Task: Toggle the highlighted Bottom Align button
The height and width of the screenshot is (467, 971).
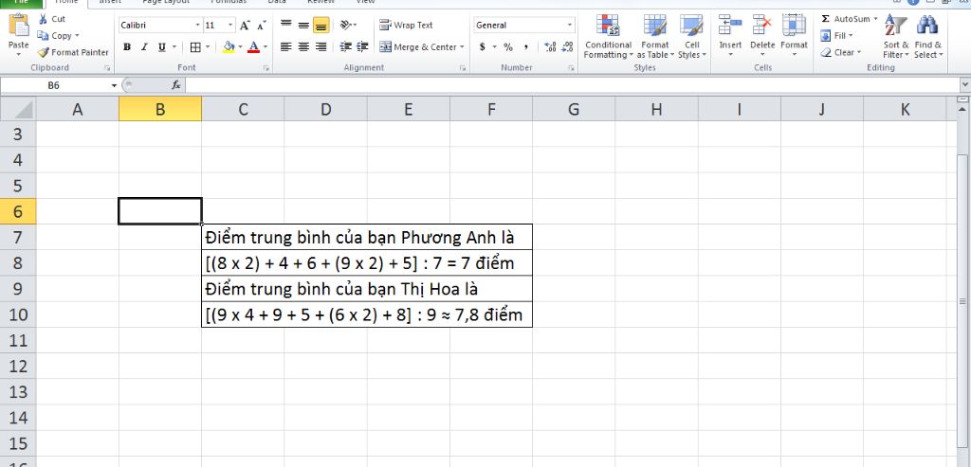Action: [321, 26]
